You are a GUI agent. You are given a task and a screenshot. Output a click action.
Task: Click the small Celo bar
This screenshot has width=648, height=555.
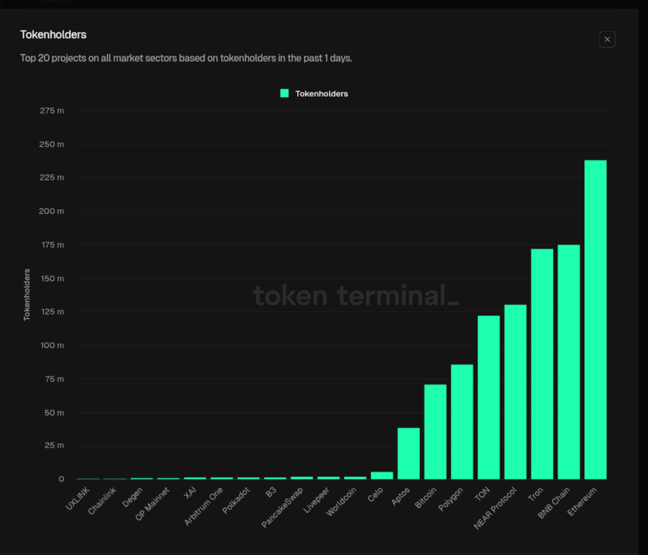382,476
